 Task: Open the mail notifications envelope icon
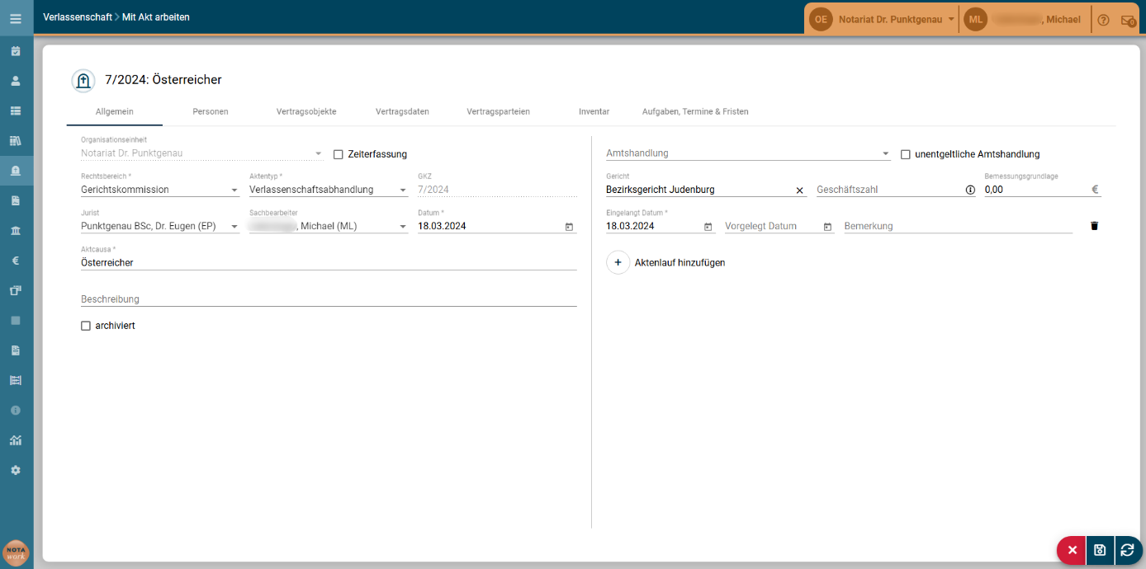pyautogui.click(x=1129, y=20)
